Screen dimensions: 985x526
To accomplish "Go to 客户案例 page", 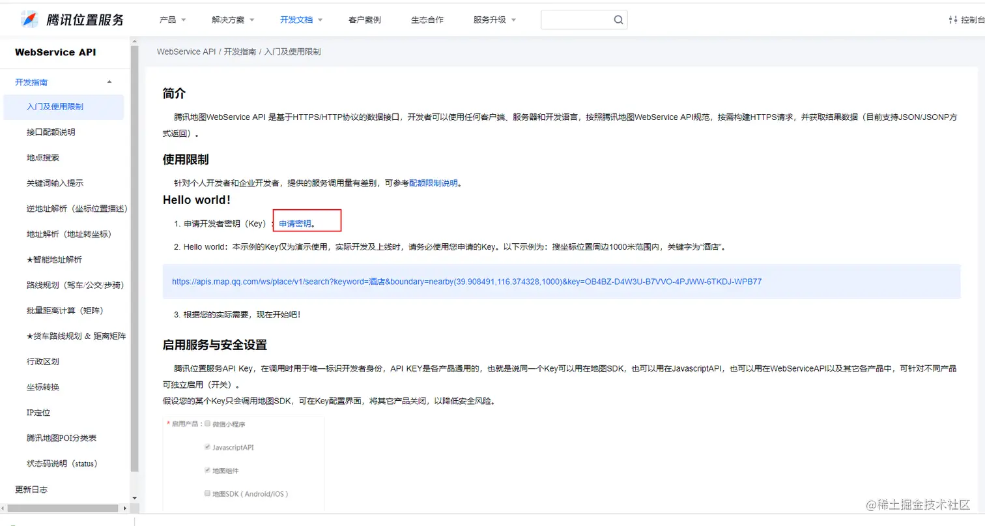I will click(365, 20).
